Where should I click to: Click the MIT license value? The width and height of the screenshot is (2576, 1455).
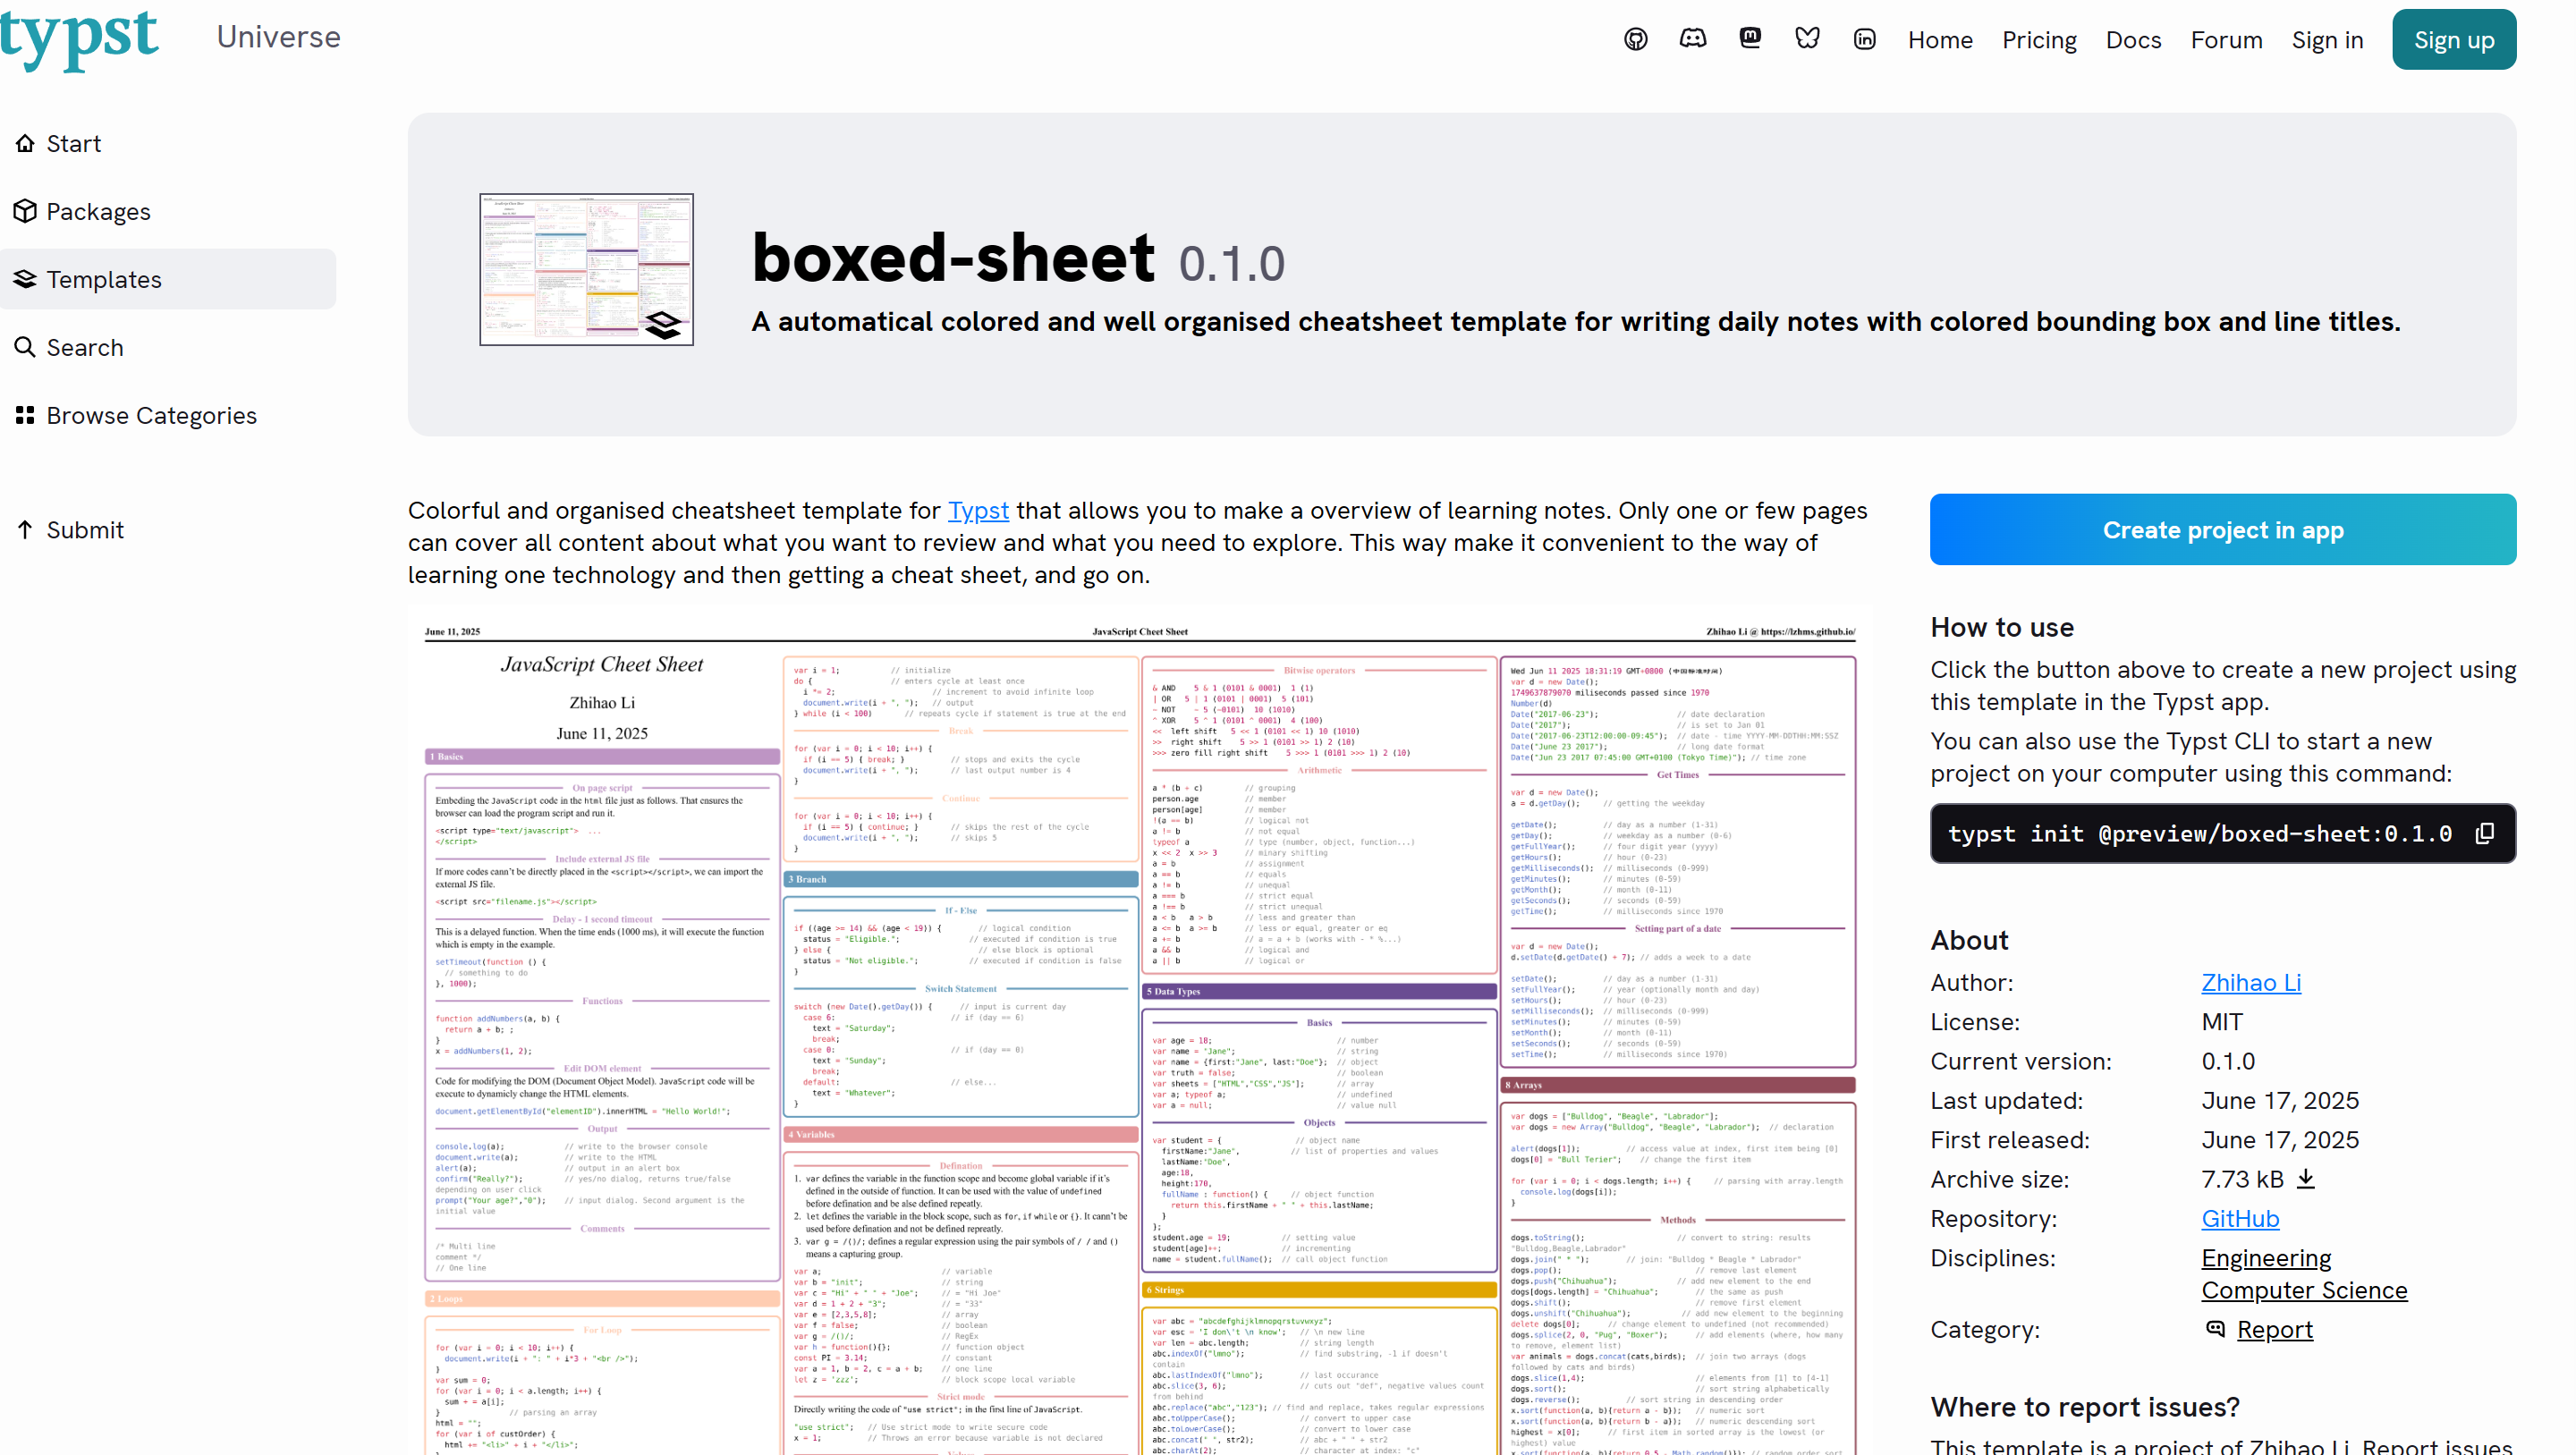[x=2221, y=1021]
